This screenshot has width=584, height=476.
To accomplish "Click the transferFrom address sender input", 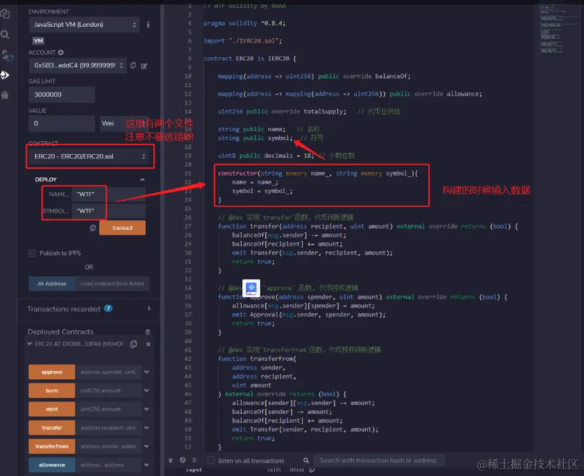I will point(108,446).
